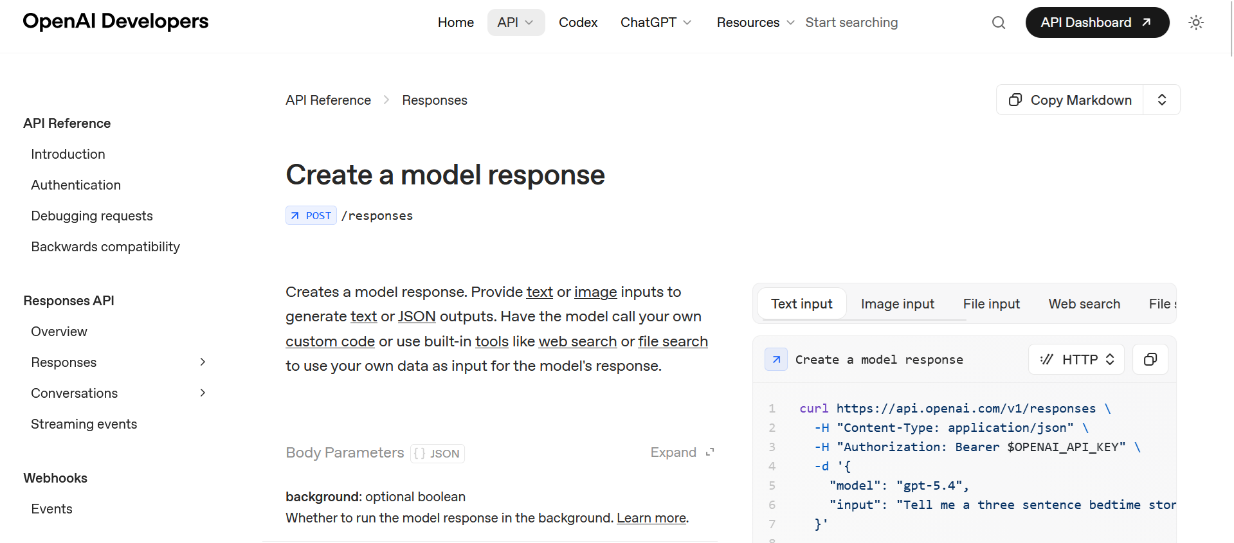
Task: Select the Text input tab
Action: pos(802,304)
